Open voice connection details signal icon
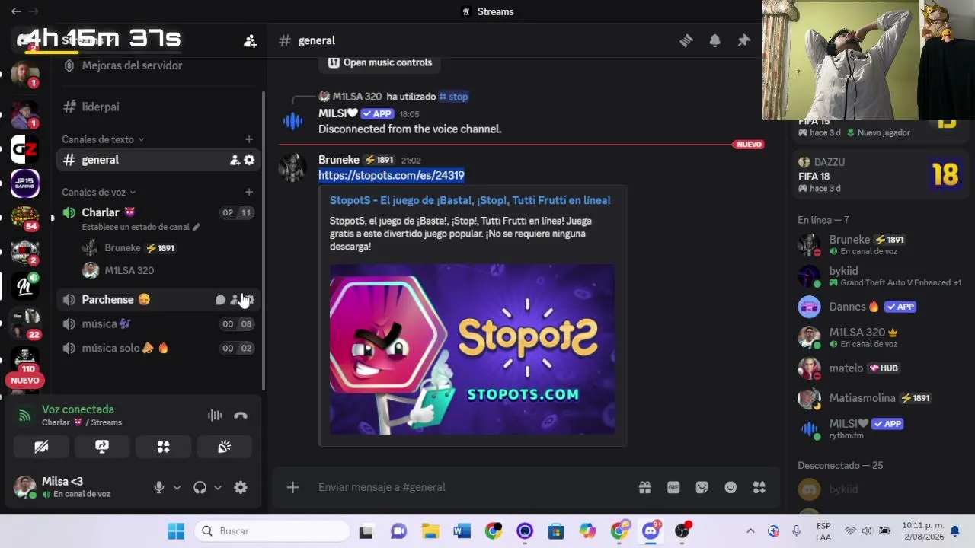The height and width of the screenshot is (548, 975). (x=24, y=416)
